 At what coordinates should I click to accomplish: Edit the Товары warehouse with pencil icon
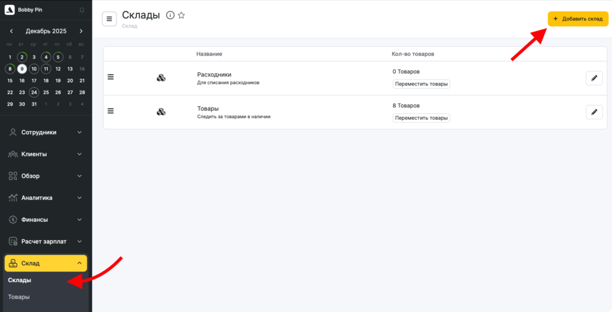593,112
